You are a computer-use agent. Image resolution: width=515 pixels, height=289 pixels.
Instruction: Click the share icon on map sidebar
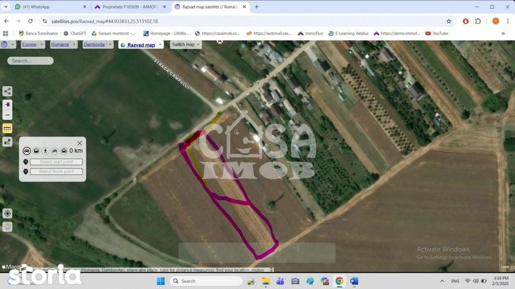pyautogui.click(x=7, y=91)
